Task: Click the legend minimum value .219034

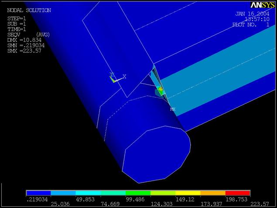Action: click(37, 199)
